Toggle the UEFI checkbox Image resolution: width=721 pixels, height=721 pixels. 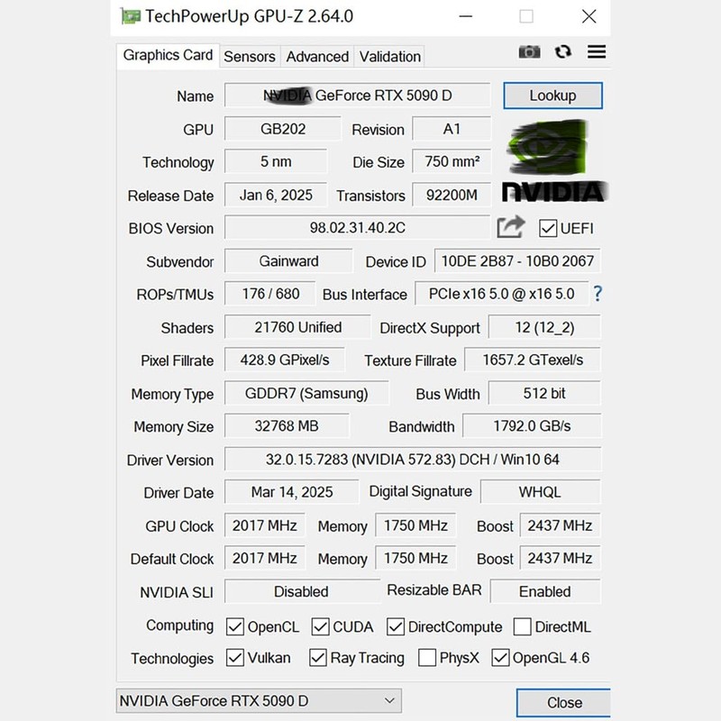[548, 229]
